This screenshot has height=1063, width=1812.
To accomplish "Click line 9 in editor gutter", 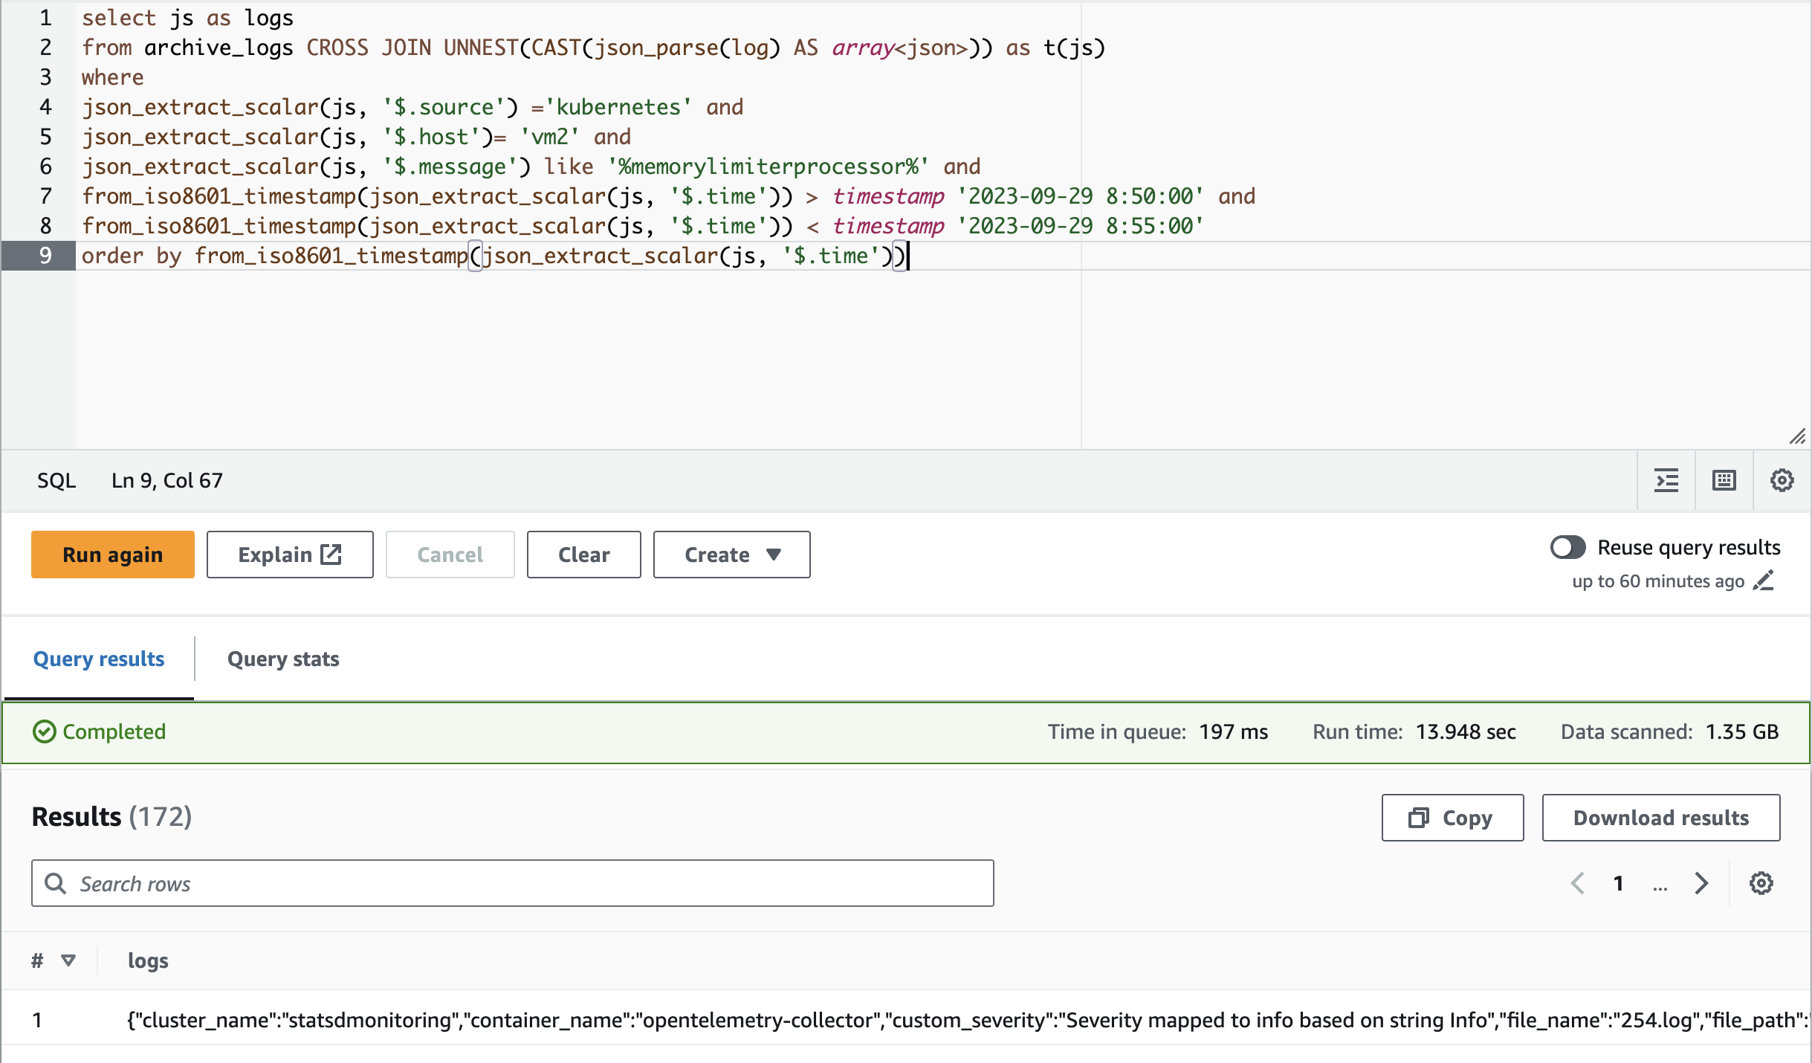I will tap(39, 256).
